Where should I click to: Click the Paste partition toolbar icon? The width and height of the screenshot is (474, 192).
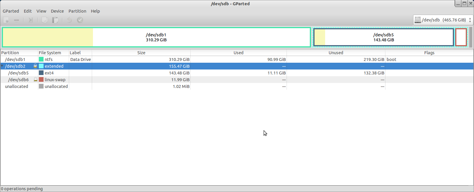(x=55, y=20)
